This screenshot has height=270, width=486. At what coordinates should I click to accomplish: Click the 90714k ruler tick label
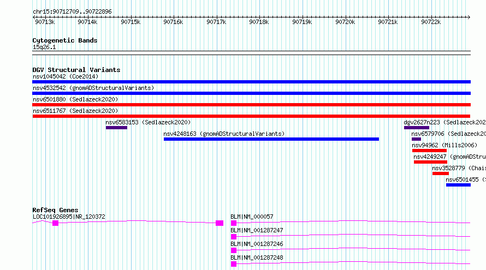87,22
